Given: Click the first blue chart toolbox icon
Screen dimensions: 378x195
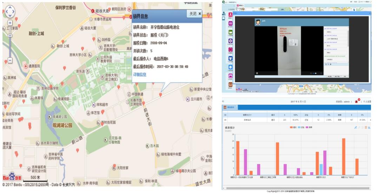Looking at the screenshot, I should 355,128.
